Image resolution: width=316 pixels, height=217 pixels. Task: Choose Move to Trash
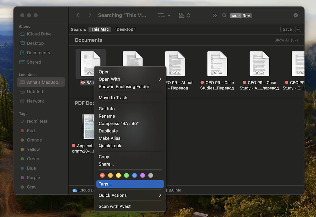pos(130,98)
